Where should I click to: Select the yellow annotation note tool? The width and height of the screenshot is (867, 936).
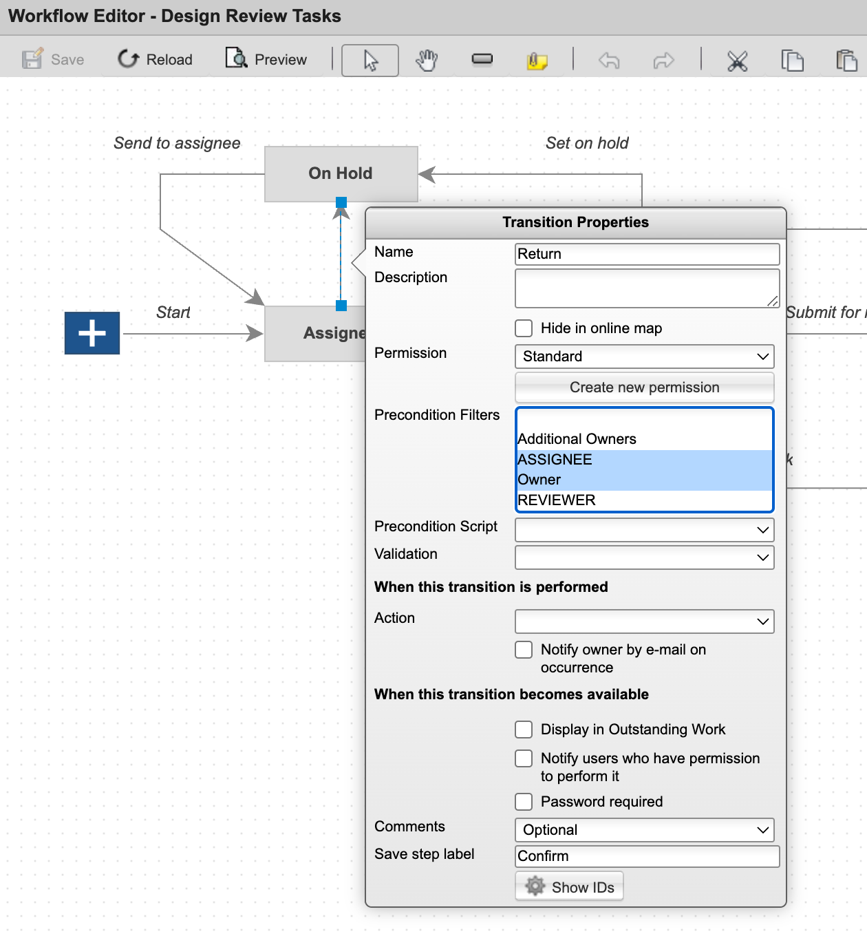537,61
